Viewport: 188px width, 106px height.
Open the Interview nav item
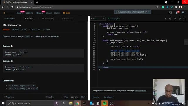39,13
